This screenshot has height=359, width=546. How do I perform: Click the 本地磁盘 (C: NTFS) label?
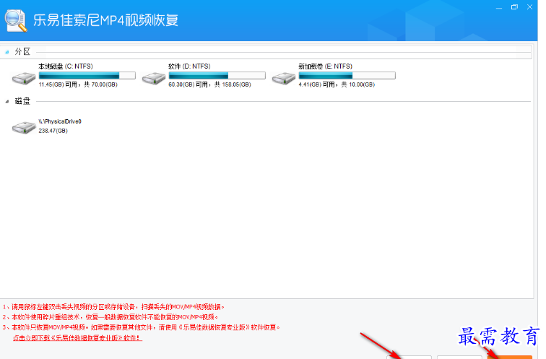coord(66,66)
